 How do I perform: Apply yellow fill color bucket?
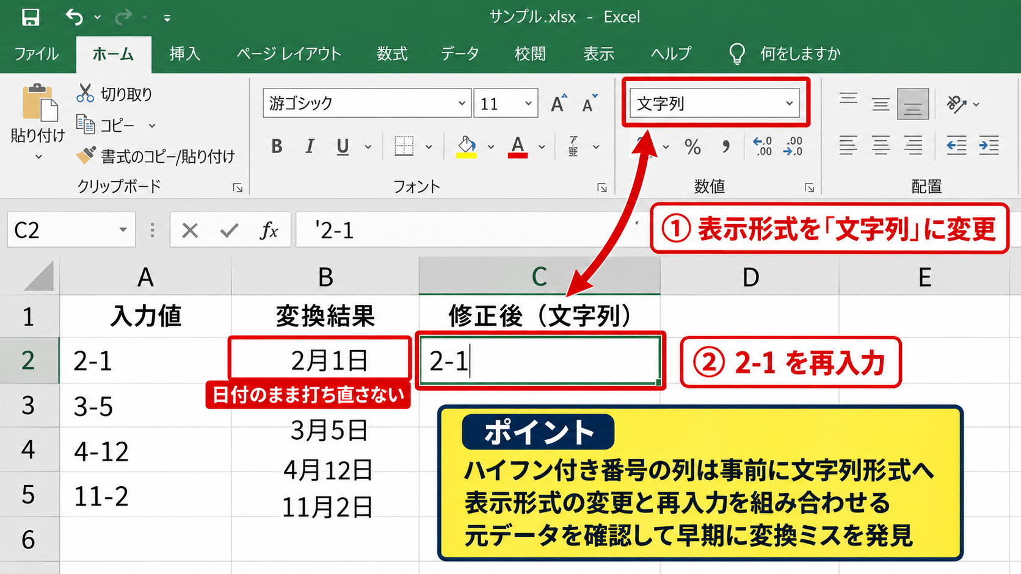467,146
